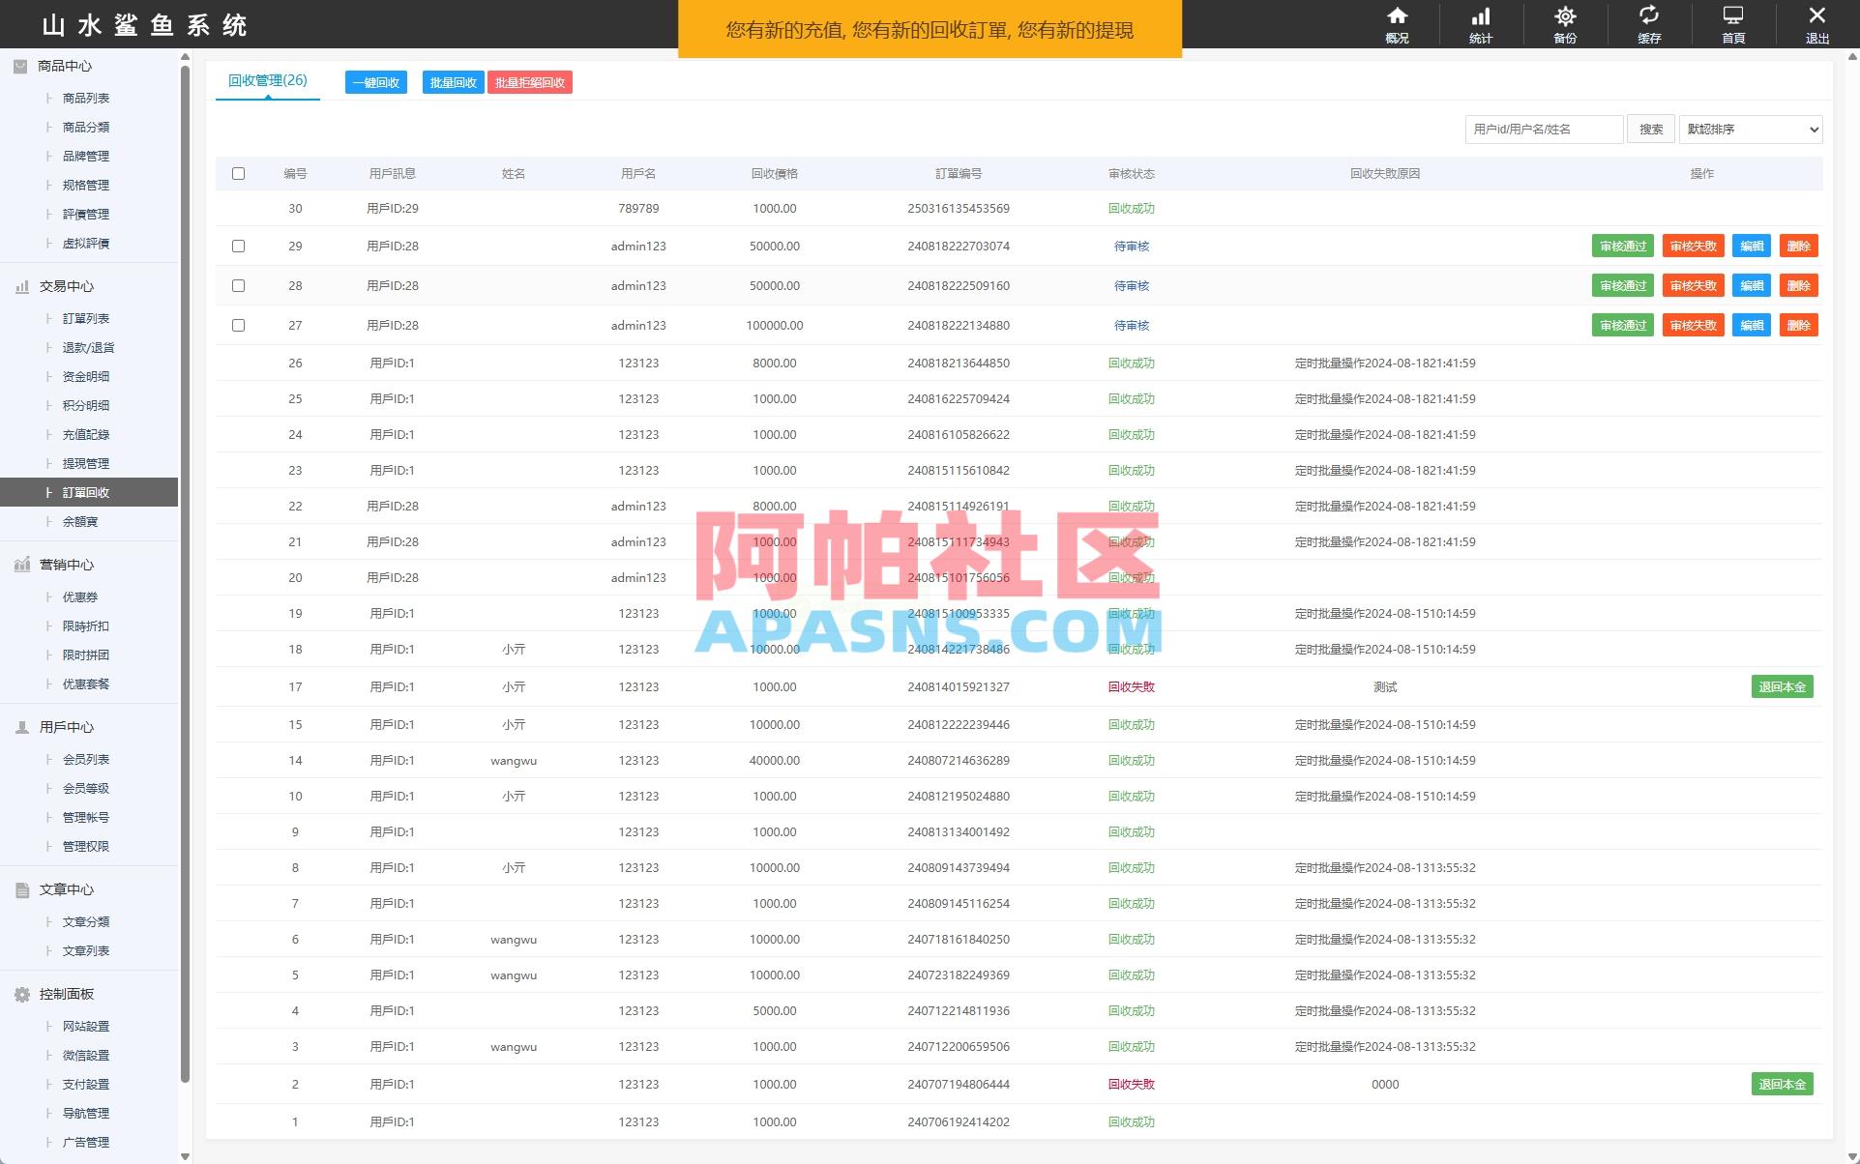Open the 默认排序 sorting dropdown
Image resolution: width=1860 pixels, height=1164 pixels.
1749,129
